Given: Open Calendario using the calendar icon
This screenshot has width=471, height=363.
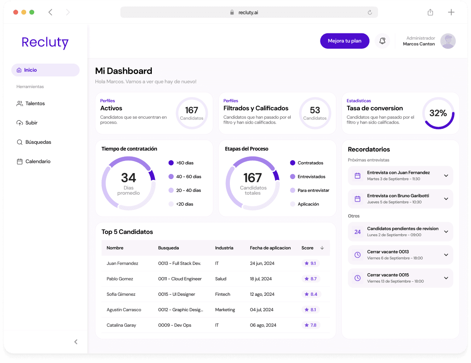Looking at the screenshot, I should coord(19,161).
